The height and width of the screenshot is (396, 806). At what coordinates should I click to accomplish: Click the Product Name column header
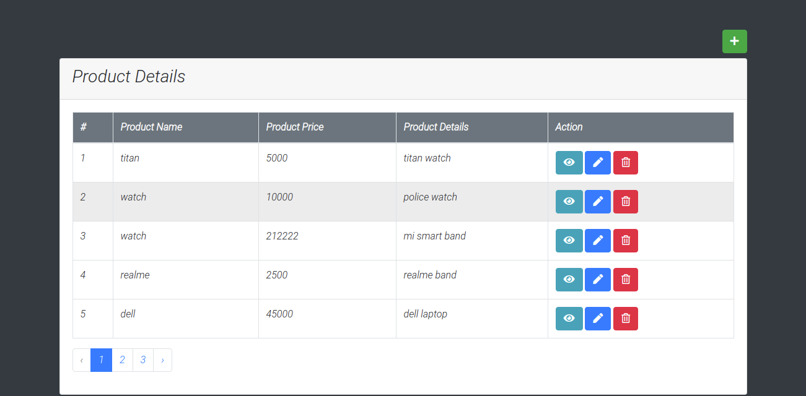(186, 127)
